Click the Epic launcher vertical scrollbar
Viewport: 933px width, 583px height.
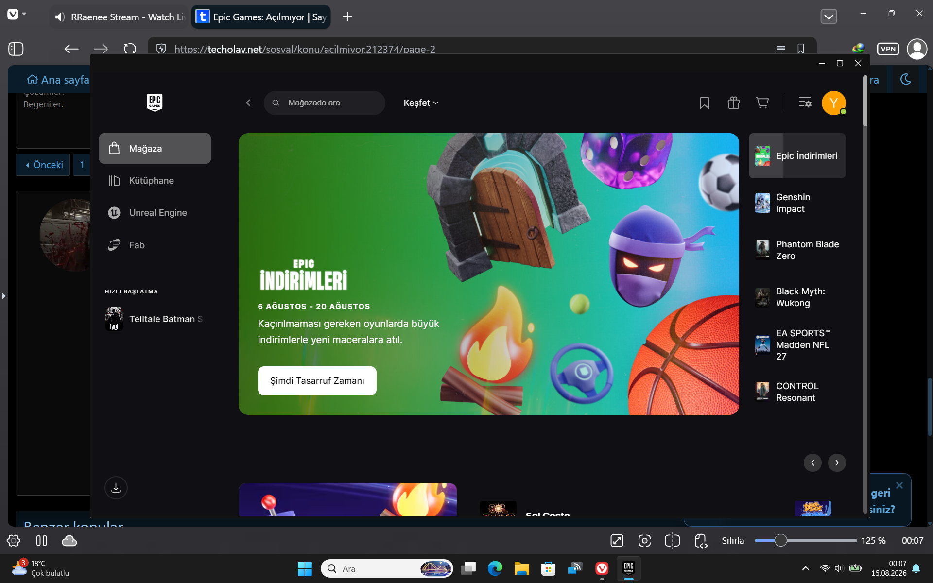click(865, 101)
